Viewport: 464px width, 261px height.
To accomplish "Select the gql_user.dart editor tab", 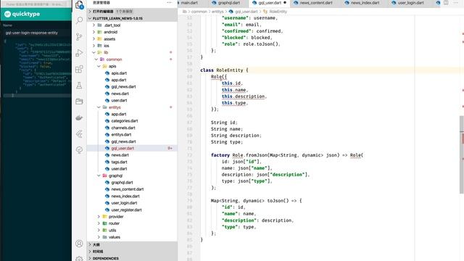I will pyautogui.click(x=269, y=3).
